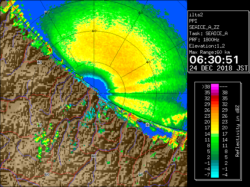The width and height of the screenshot is (250, 187).
Task: Click the 06:30:51 timestamp
Action: (x=214, y=60)
